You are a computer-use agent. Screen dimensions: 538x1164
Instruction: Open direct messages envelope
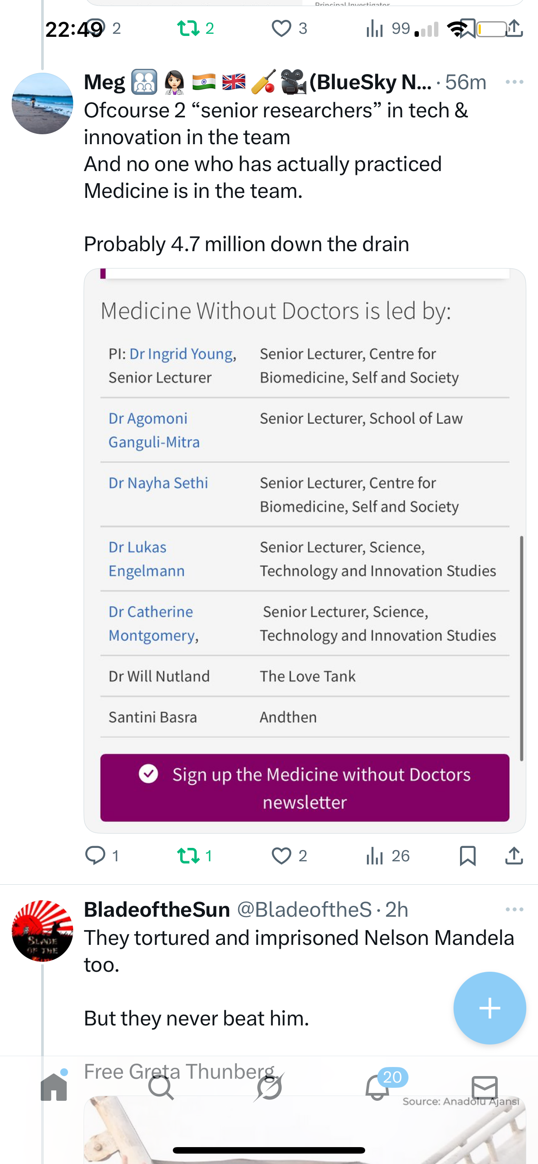tap(485, 1087)
